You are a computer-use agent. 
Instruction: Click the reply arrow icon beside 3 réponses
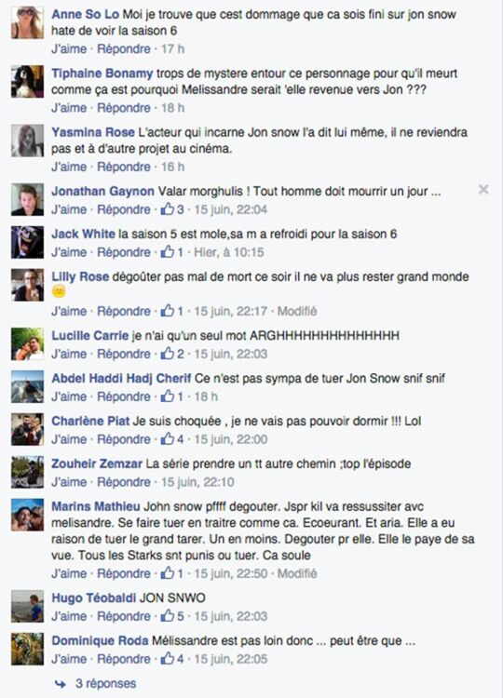(61, 684)
